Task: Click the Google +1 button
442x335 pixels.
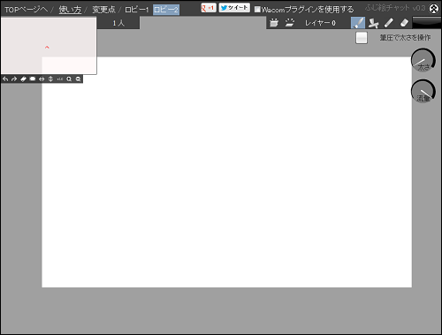Action: point(209,8)
